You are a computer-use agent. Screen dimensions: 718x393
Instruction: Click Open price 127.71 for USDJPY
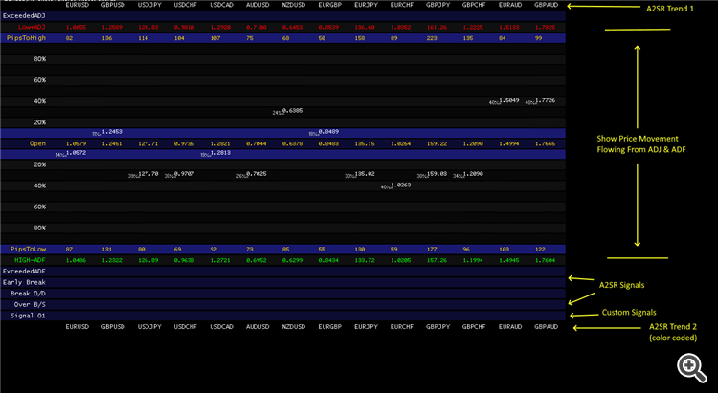pyautogui.click(x=147, y=143)
